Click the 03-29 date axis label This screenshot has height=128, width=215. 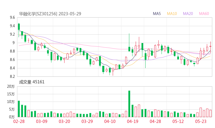pos(87,121)
